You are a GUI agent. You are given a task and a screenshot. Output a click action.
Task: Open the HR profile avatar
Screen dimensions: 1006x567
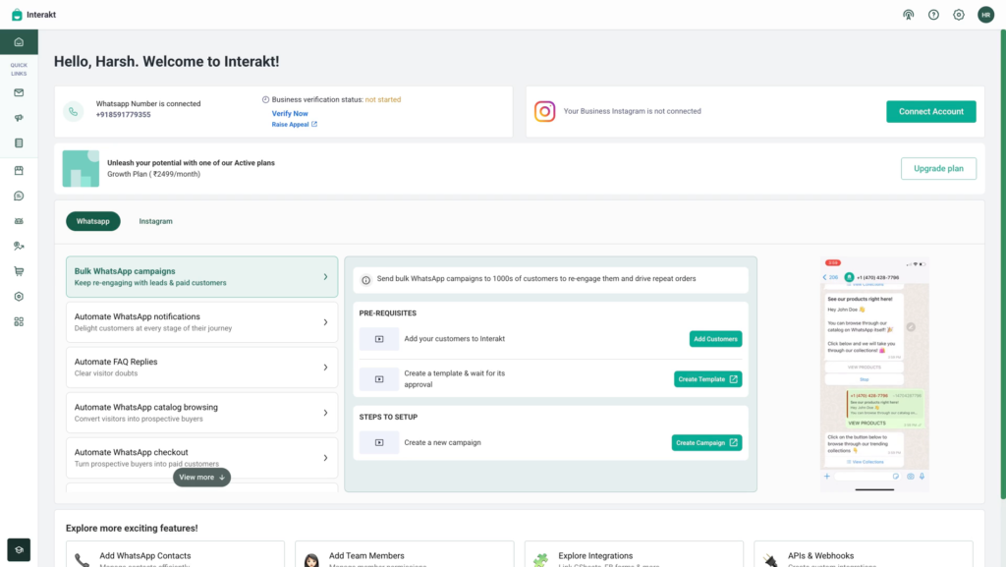click(986, 15)
